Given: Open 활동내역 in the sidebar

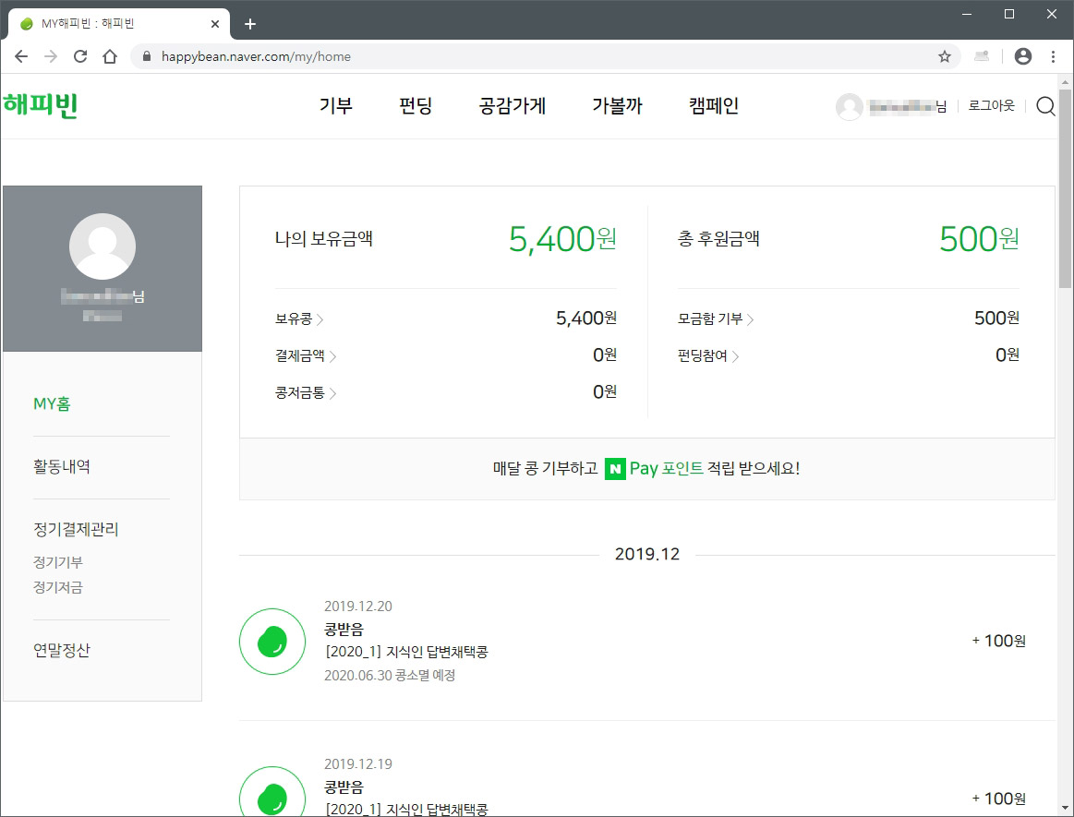Looking at the screenshot, I should [x=62, y=467].
